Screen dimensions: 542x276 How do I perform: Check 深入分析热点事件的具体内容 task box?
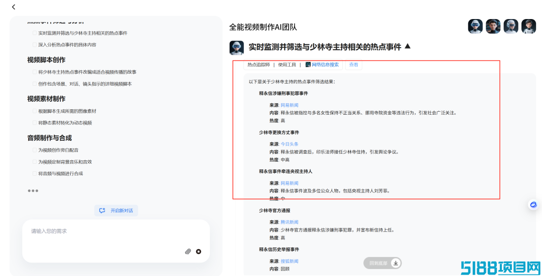35,45
